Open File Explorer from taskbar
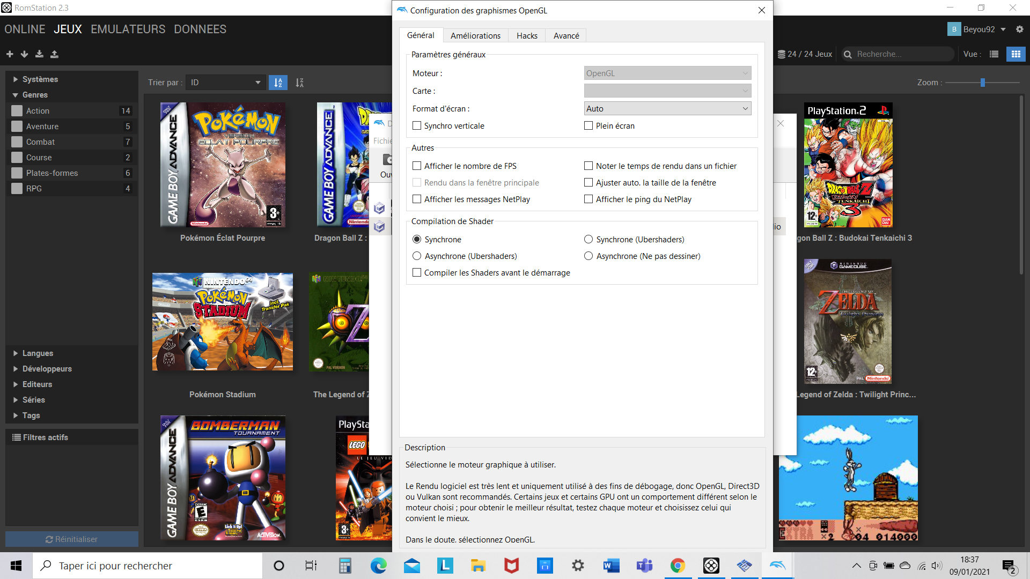 [x=478, y=566]
